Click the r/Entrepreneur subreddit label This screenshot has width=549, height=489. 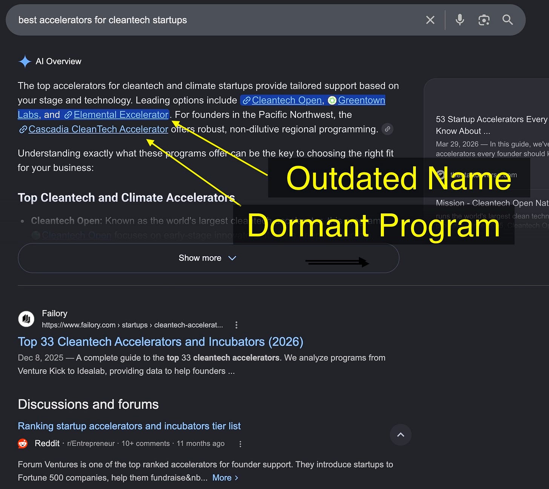[x=91, y=443]
